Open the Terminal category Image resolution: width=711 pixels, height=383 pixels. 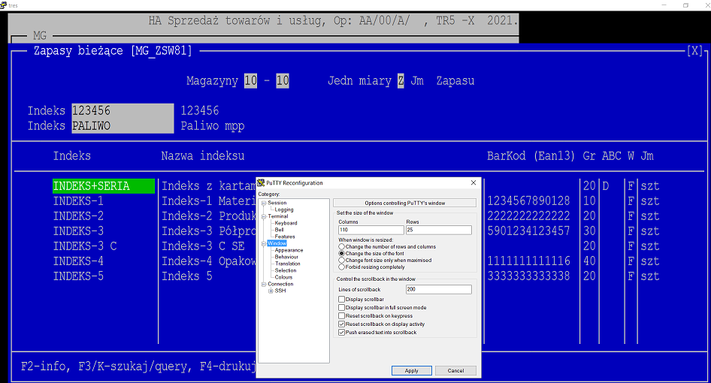277,216
